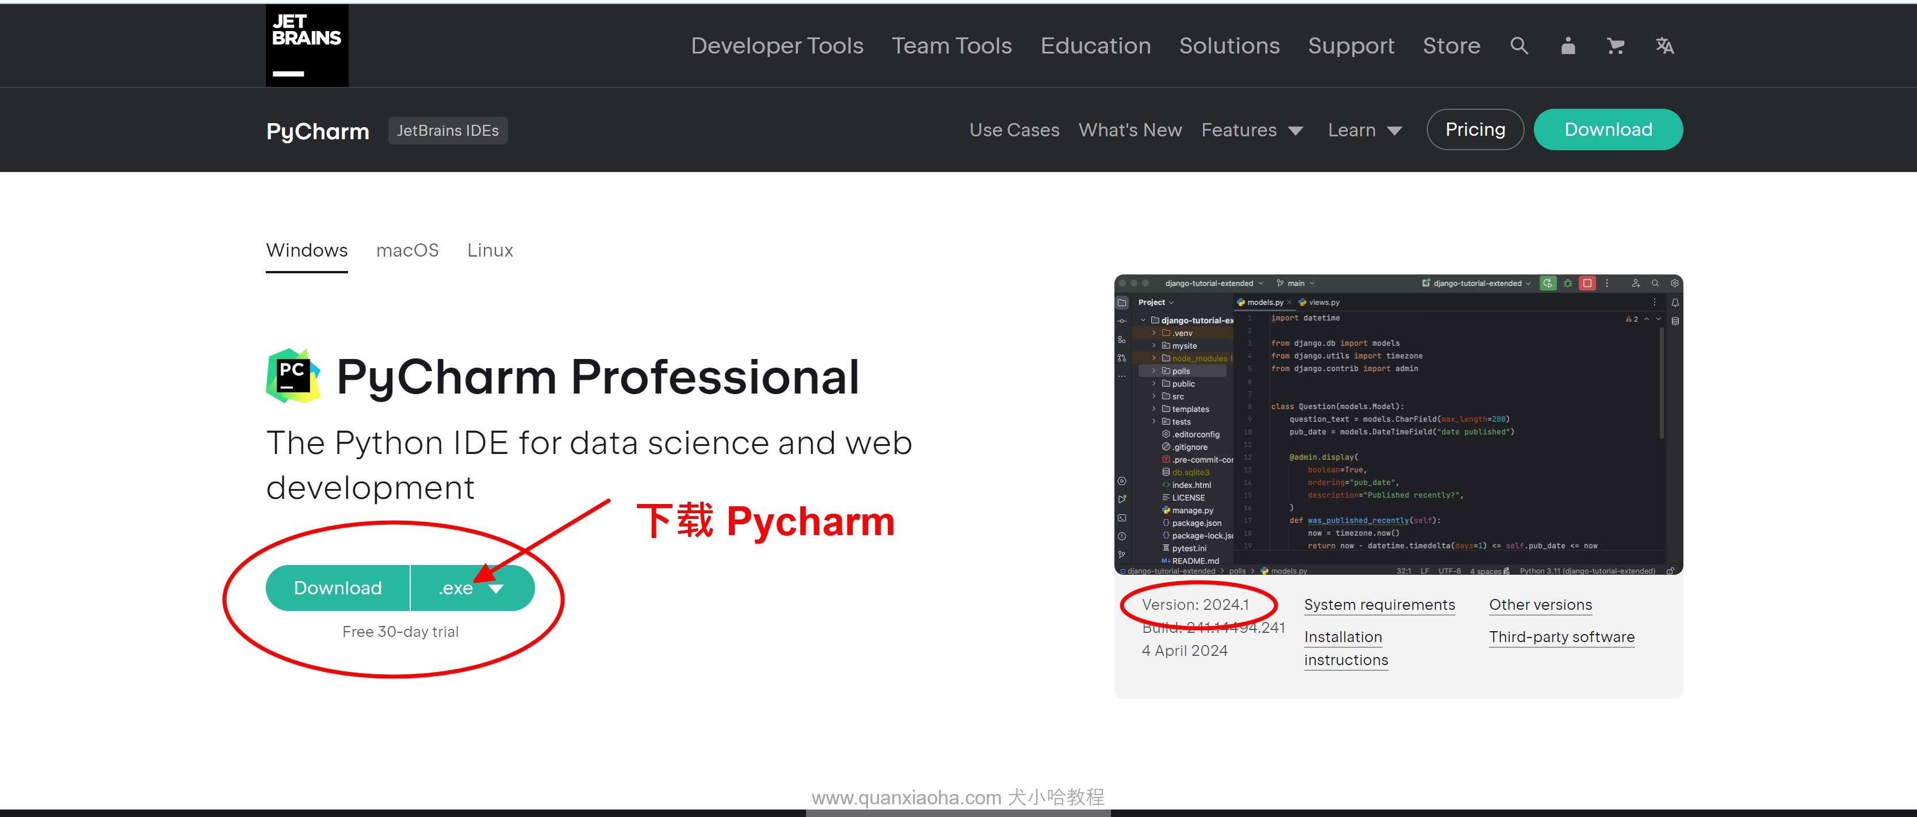This screenshot has height=817, width=1917.
Task: Open Solutions menu
Action: point(1229,45)
